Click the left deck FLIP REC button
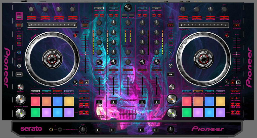 click(x=81, y=82)
